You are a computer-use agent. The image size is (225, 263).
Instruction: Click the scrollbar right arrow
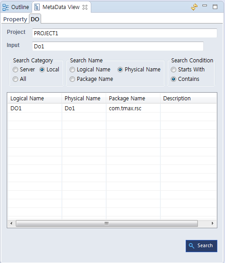(213, 223)
